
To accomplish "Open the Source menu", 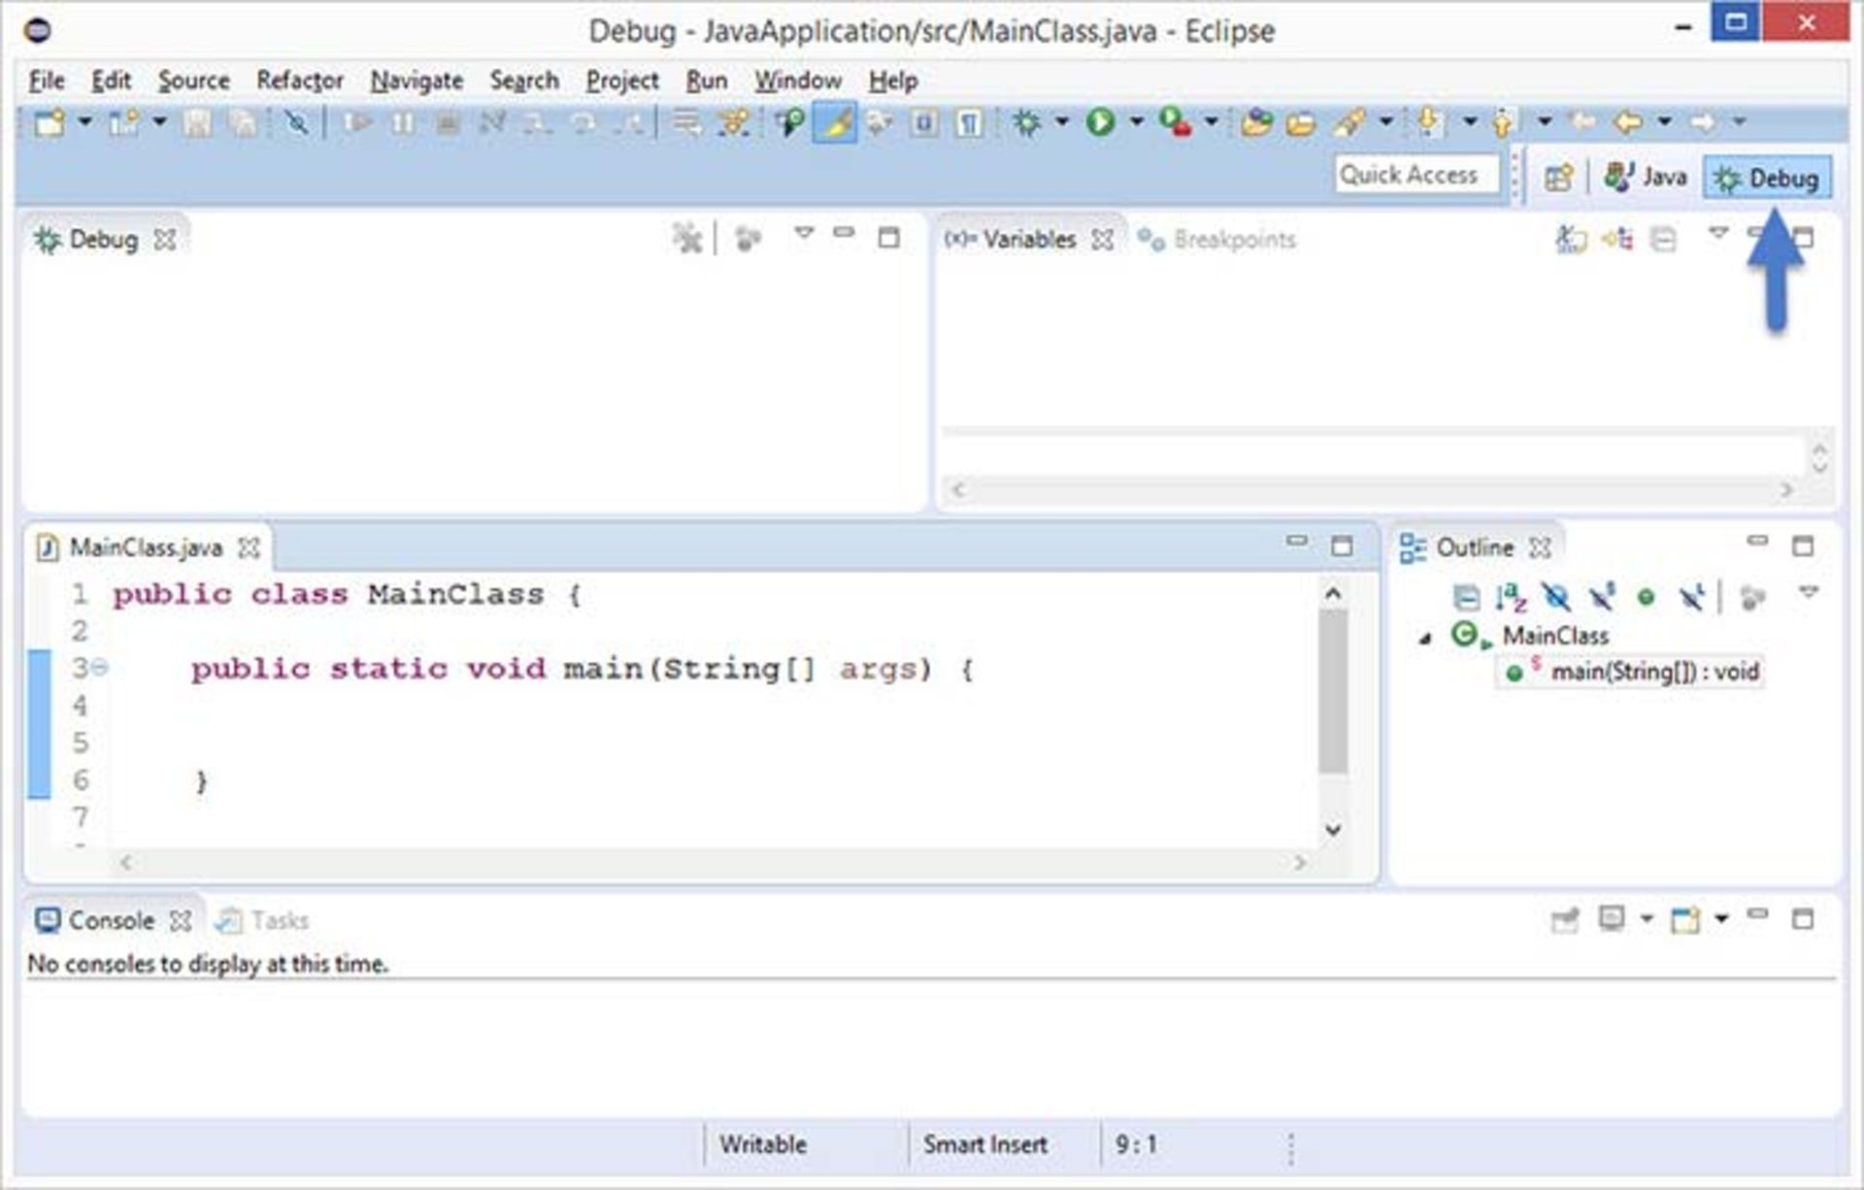I will (194, 81).
